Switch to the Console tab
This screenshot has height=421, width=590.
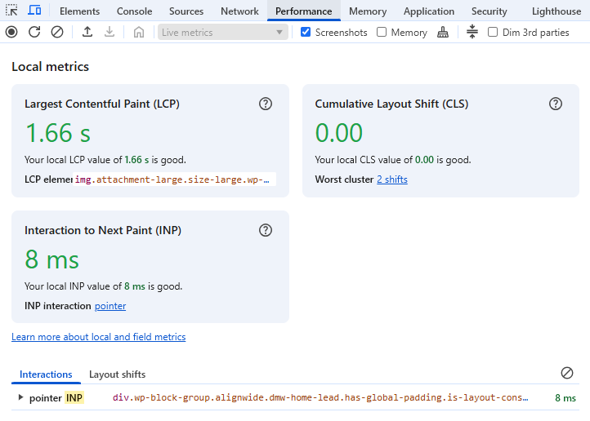pos(134,11)
